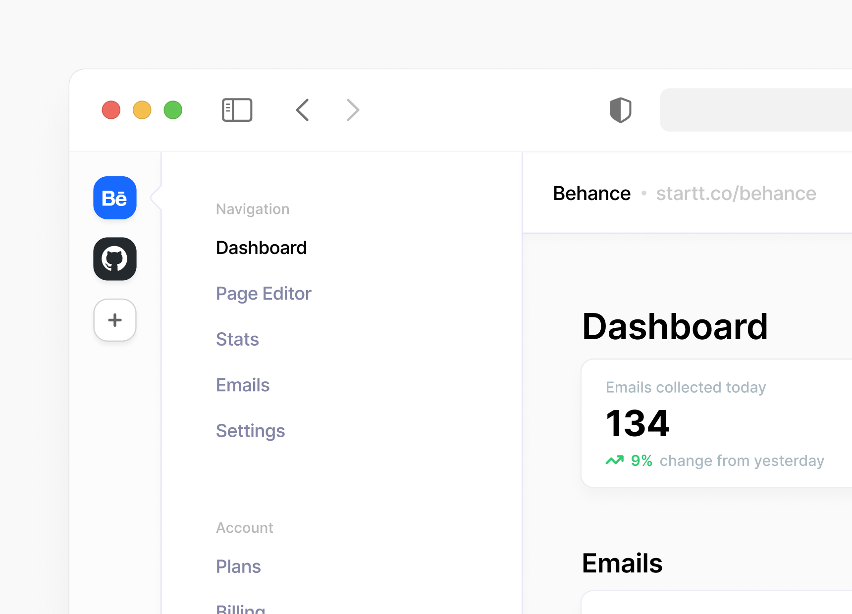
Task: Click the large Dashboard page heading
Action: (675, 327)
